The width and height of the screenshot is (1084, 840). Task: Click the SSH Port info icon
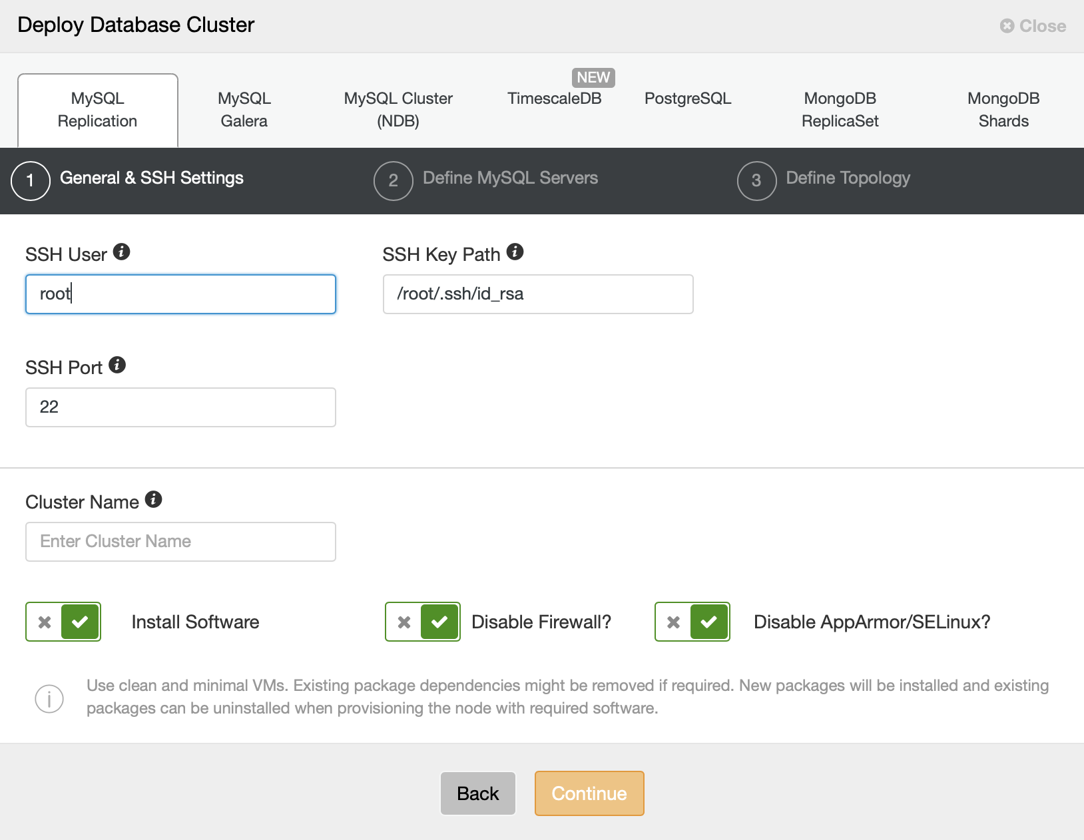(x=117, y=365)
